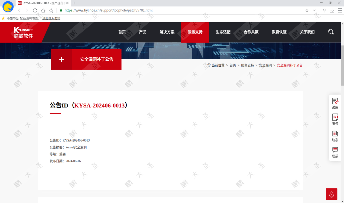
Task: Close the KYSA-202406-0013 tab
Action: 67,3
